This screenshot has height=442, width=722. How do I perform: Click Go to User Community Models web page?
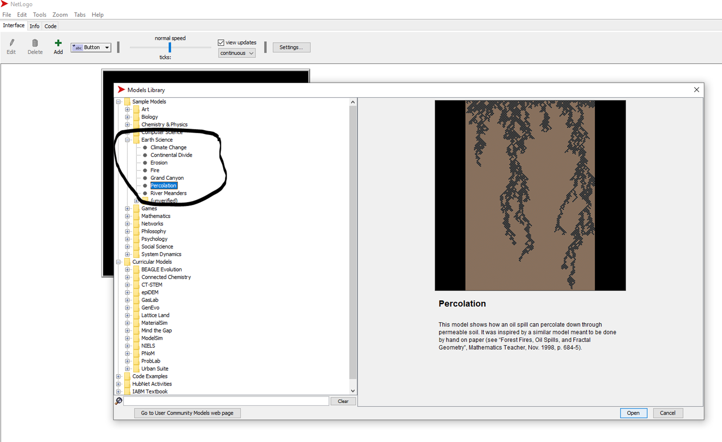point(187,413)
